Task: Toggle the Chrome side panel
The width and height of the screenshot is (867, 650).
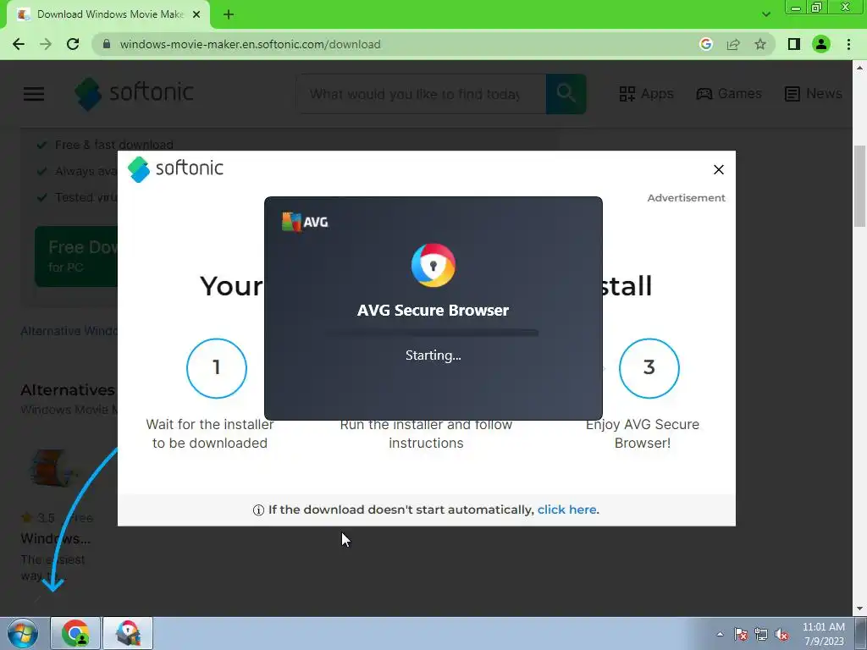Action: [x=794, y=44]
